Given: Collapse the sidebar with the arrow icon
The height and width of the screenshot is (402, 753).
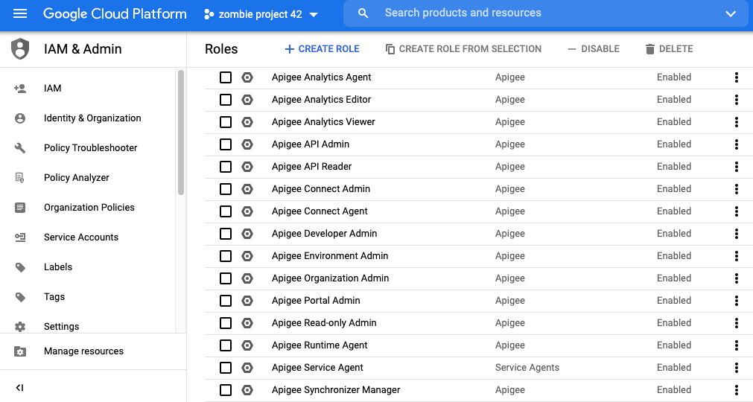Looking at the screenshot, I should coord(20,387).
